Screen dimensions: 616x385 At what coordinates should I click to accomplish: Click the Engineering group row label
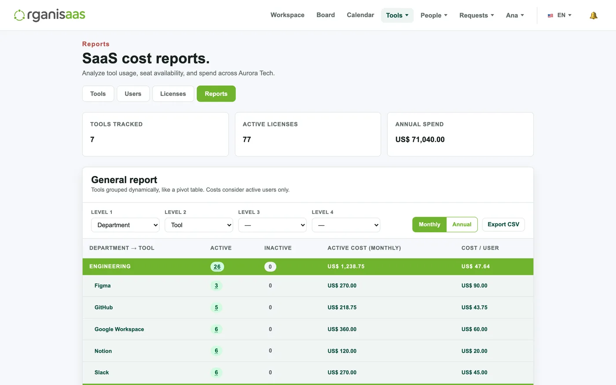110,267
